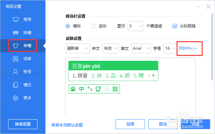Viewport: 215px width, 134px height.
Task: Open the Arial English font dropdown
Action: pos(141,48)
